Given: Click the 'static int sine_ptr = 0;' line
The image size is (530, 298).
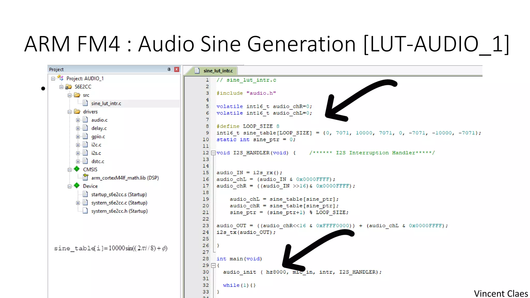Looking at the screenshot, I should (256, 139).
